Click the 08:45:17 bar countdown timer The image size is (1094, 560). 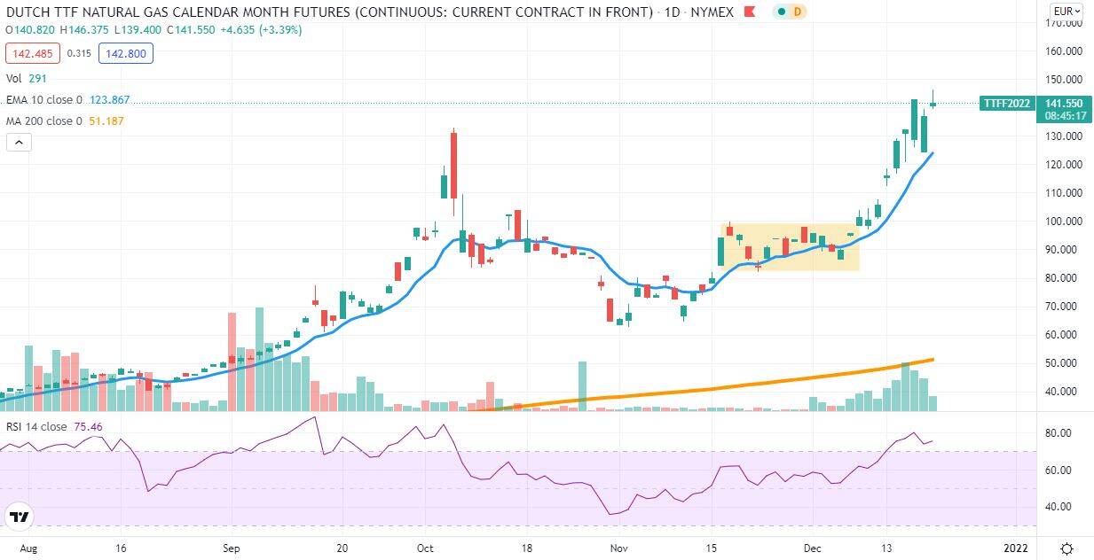click(1064, 116)
